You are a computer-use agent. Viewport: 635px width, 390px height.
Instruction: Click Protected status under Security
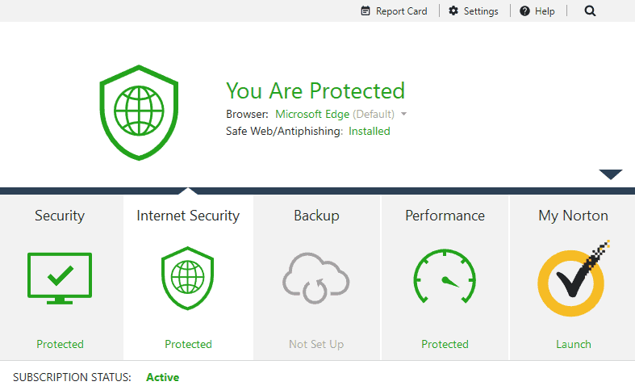(x=60, y=344)
